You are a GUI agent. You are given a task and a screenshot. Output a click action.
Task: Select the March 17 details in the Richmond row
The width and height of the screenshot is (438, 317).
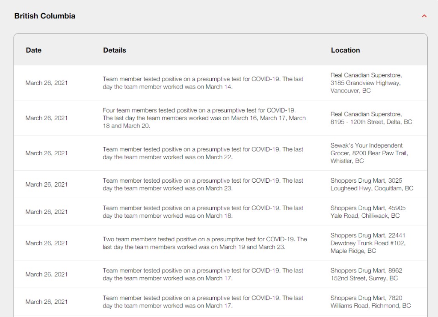203,302
